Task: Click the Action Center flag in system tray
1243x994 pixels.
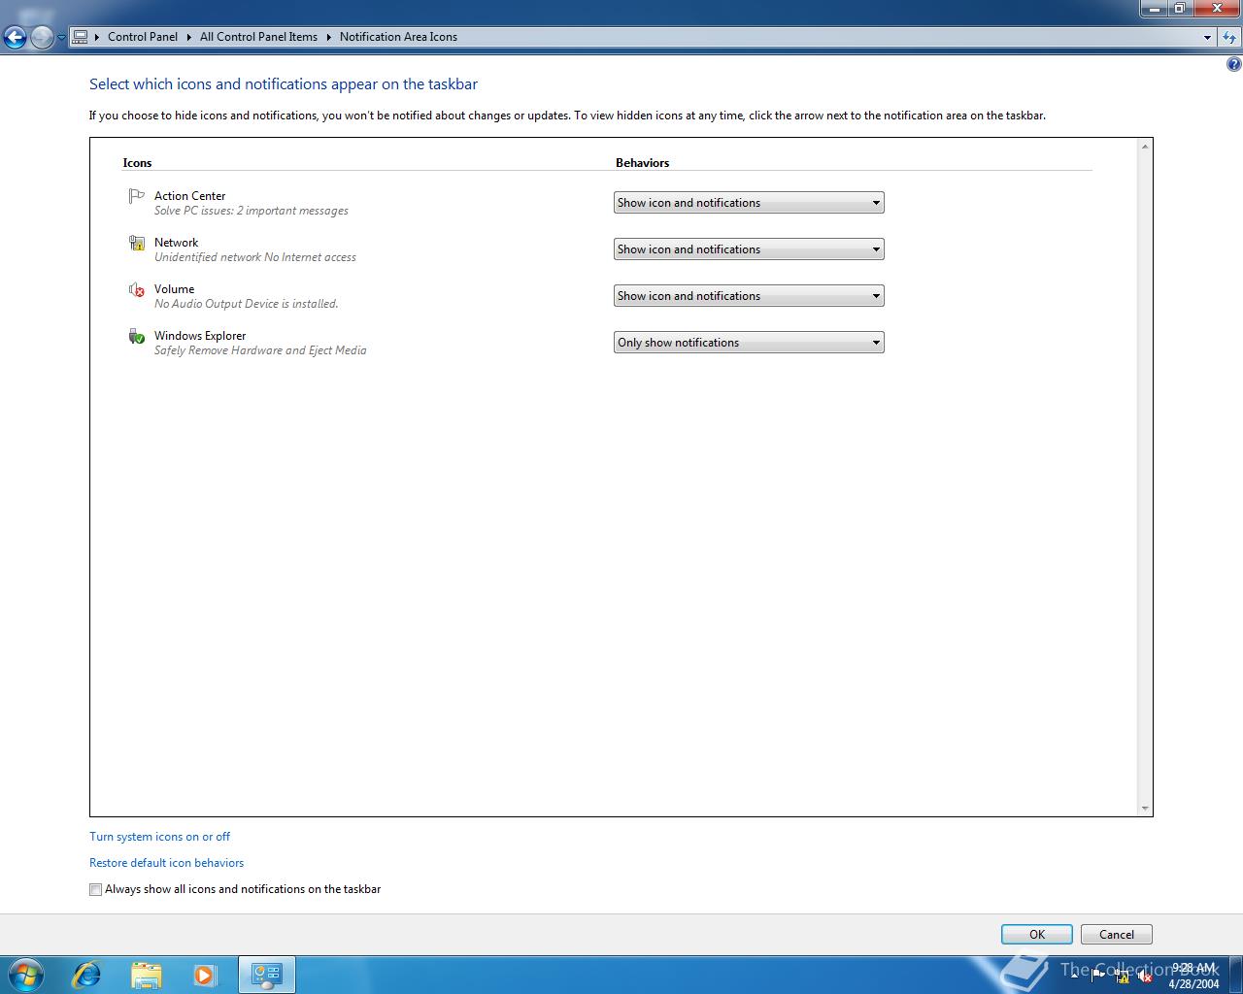Action: coord(1098,976)
